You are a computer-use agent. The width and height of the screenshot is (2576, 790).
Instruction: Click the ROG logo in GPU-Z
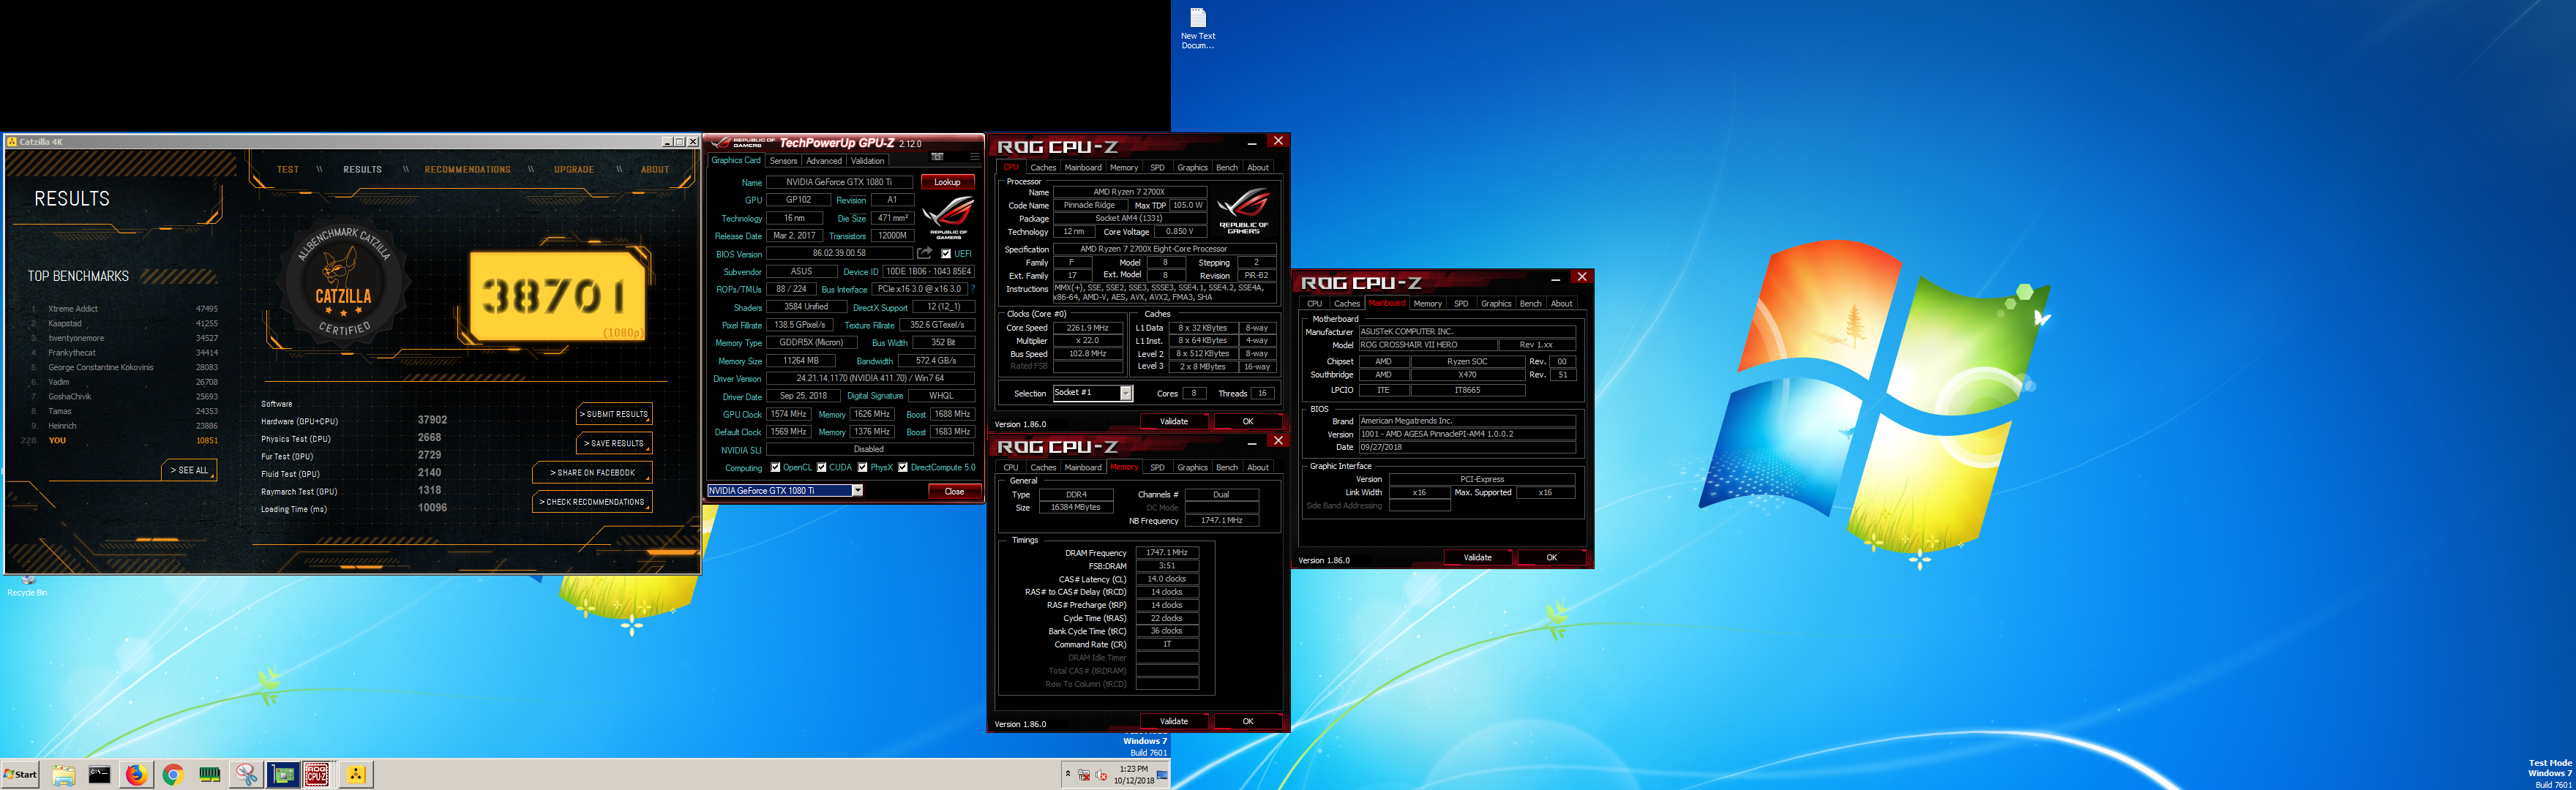pos(947,217)
